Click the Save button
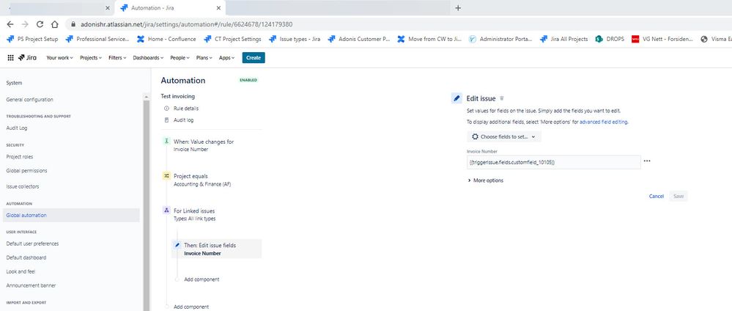The height and width of the screenshot is (311, 732). tap(679, 196)
